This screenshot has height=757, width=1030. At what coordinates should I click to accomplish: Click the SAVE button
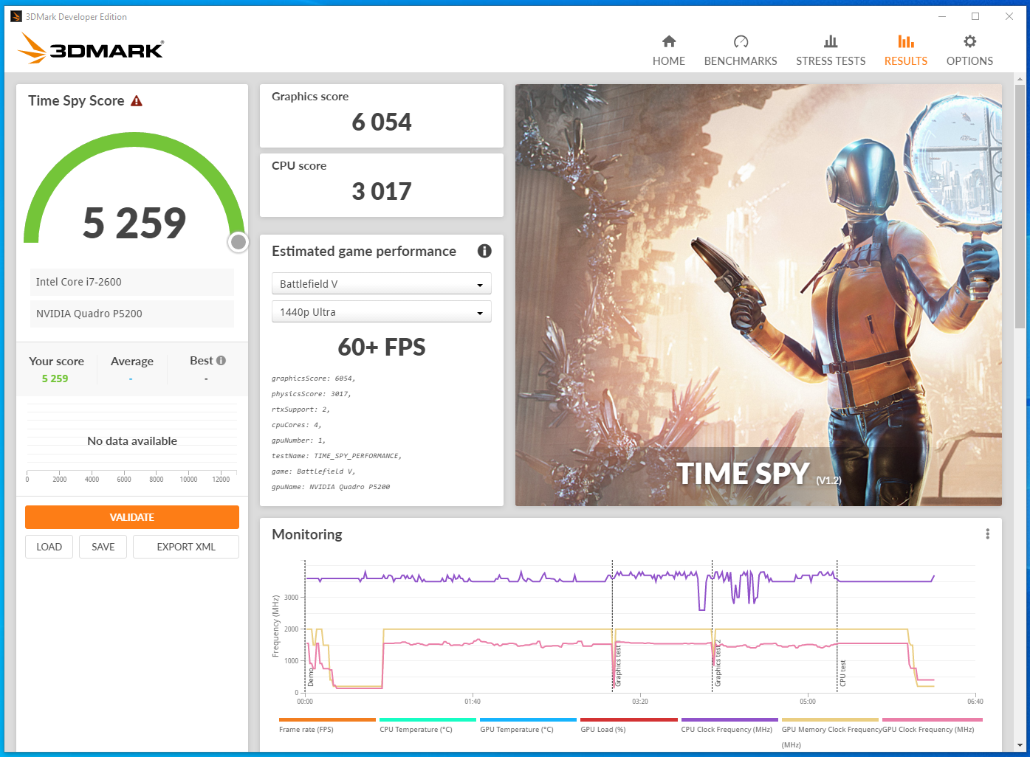(x=103, y=547)
